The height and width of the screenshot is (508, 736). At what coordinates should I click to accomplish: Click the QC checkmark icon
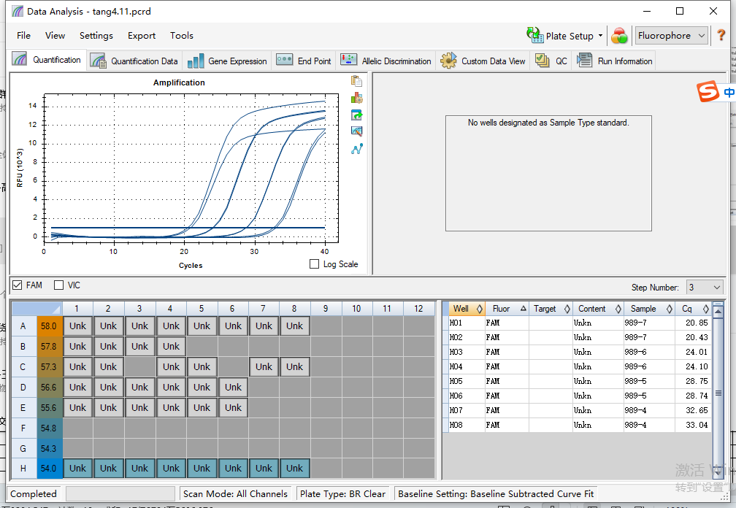(542, 61)
